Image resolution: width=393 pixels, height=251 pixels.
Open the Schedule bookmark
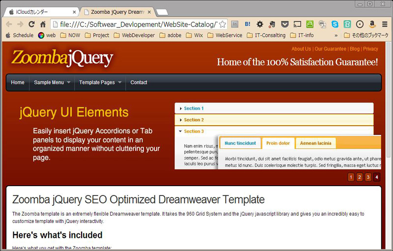(20, 35)
